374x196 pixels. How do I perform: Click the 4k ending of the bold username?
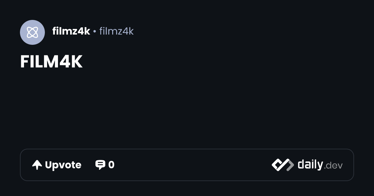coord(85,31)
